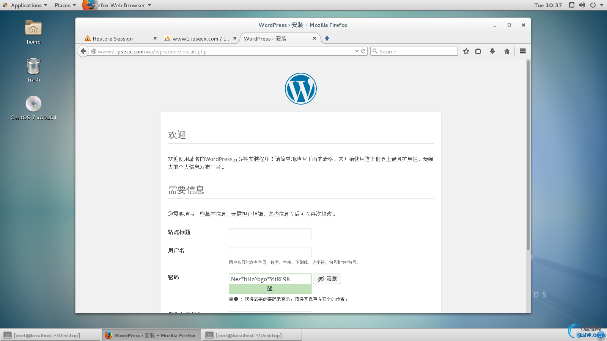Click the 用户名 input field
This screenshot has height=341, width=607.
coord(270,252)
